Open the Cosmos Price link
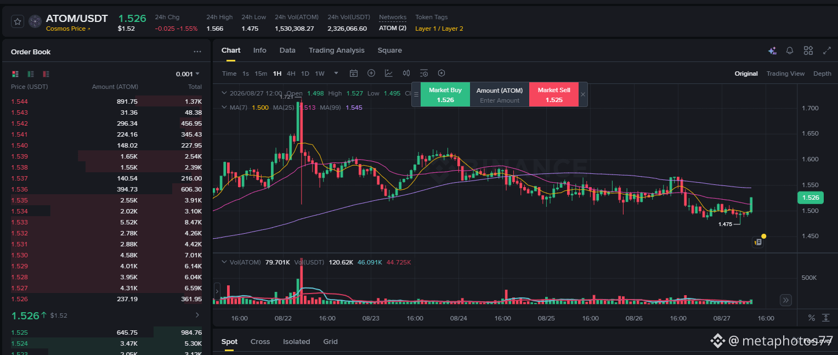The height and width of the screenshot is (355, 838). 68,29
